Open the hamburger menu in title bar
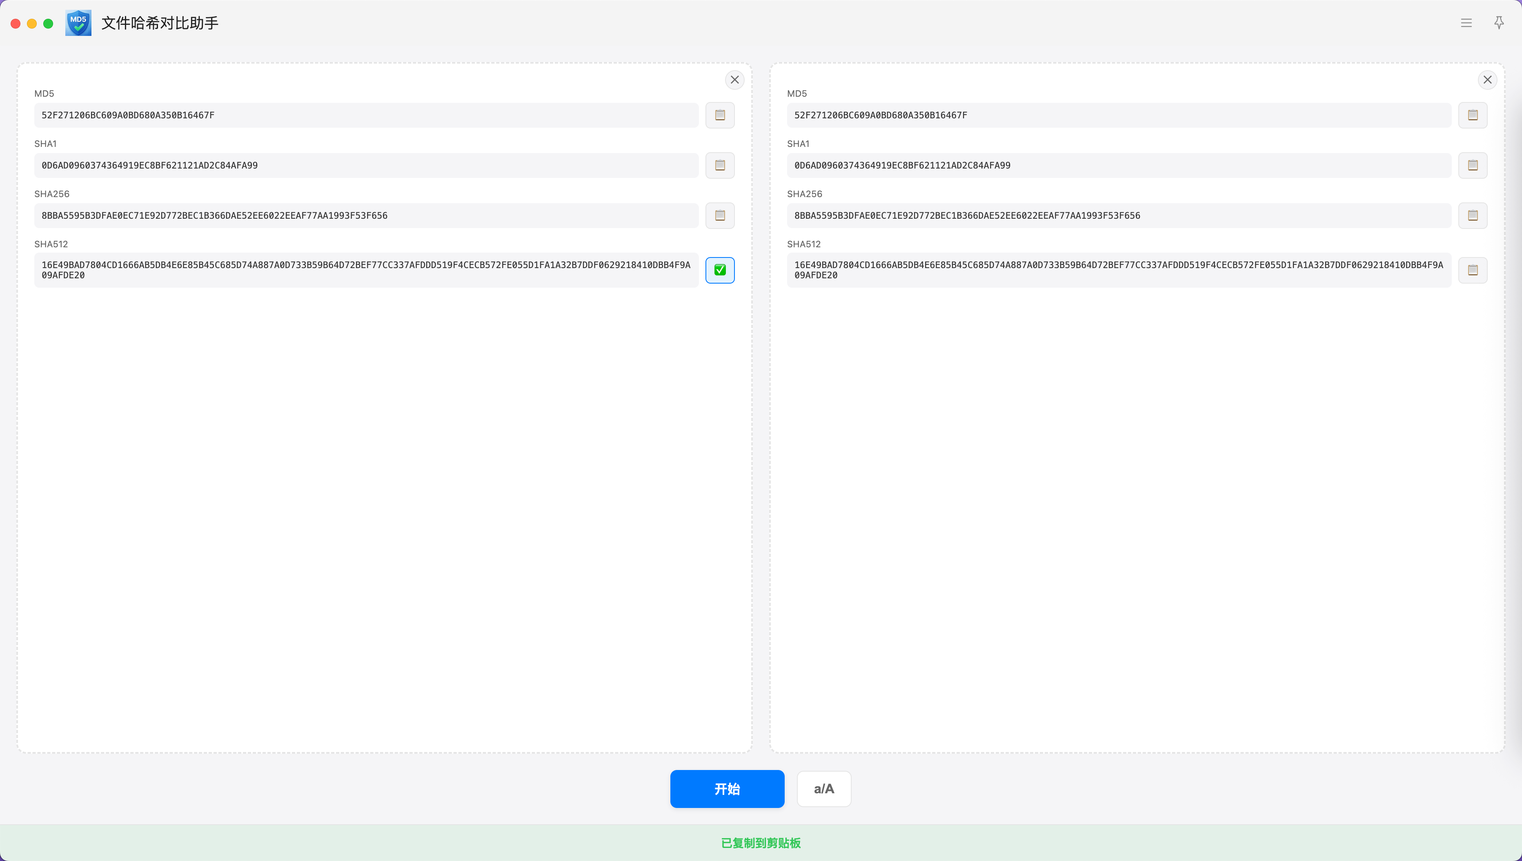The height and width of the screenshot is (861, 1522). click(x=1466, y=23)
